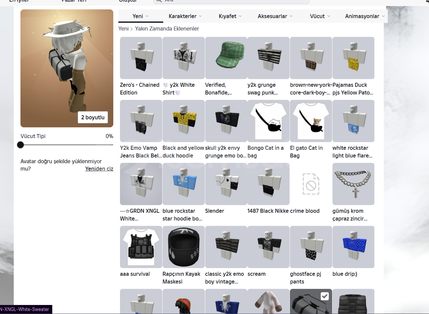Click the 'crime blood' item name
Viewport: 429px width, 314px height.
305,211
